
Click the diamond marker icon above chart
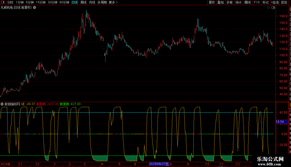click(x=268, y=8)
